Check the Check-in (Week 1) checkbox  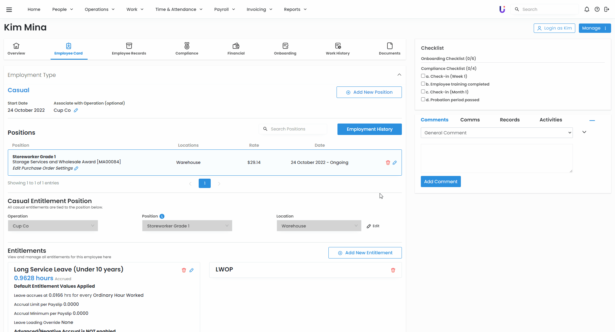[423, 76]
